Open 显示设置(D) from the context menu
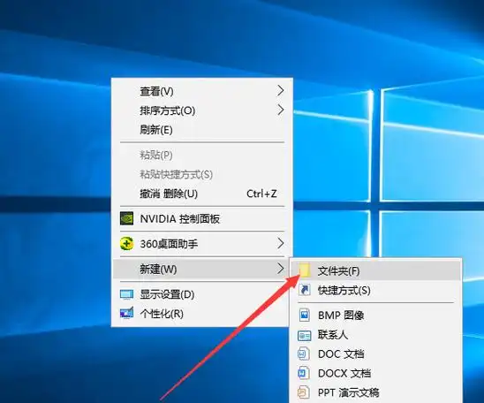 point(202,294)
